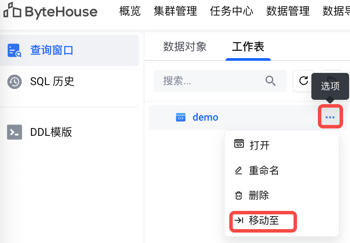Click the demo worksheet file icon
Viewport: 350px width, 243px height.
coord(181,117)
